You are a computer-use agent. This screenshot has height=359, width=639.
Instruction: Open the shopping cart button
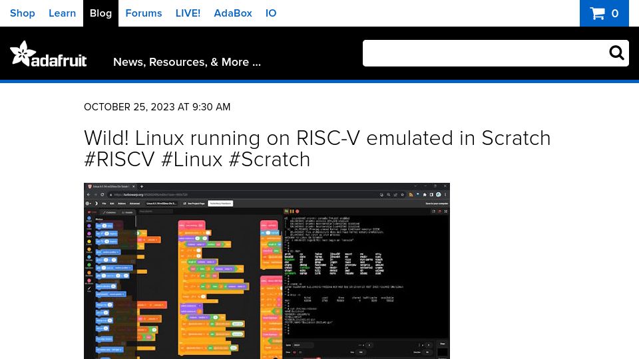(x=604, y=13)
